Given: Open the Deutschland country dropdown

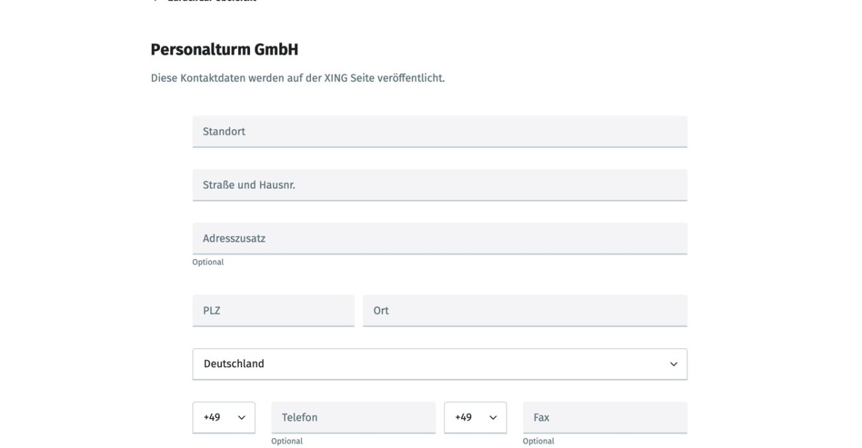Looking at the screenshot, I should coord(439,364).
